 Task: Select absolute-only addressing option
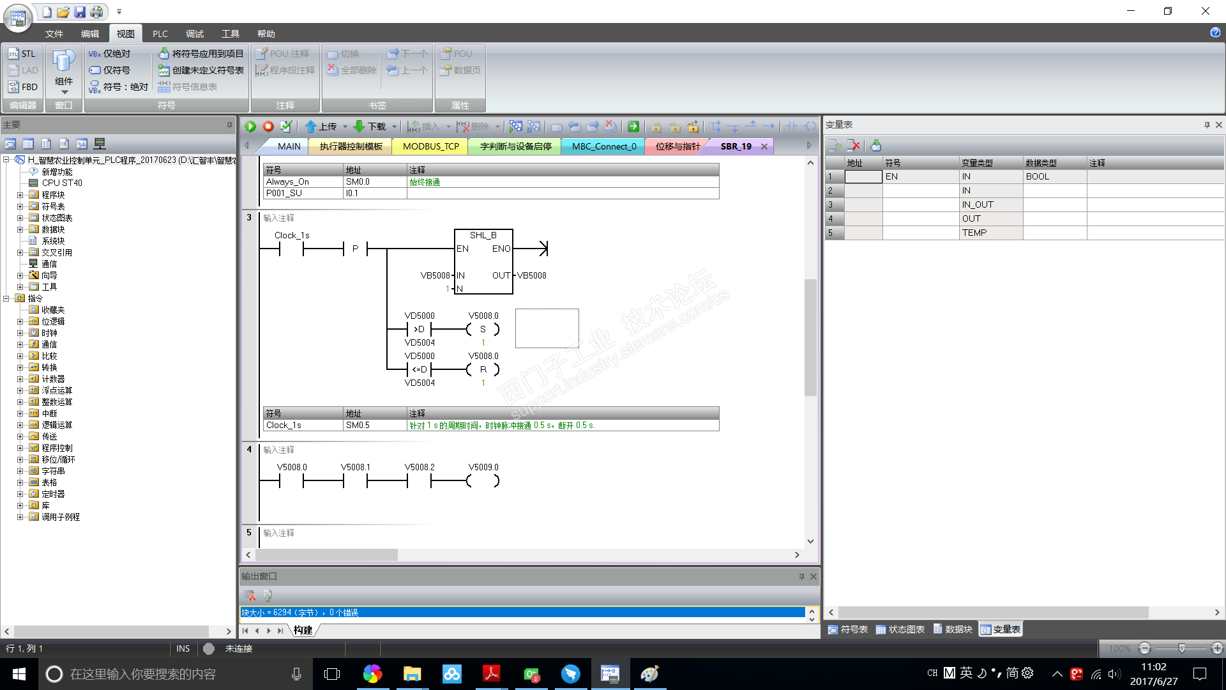point(110,54)
